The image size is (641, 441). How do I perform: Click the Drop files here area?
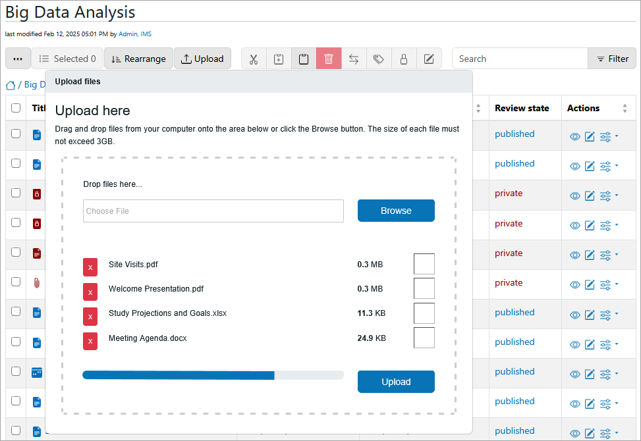tap(259, 286)
